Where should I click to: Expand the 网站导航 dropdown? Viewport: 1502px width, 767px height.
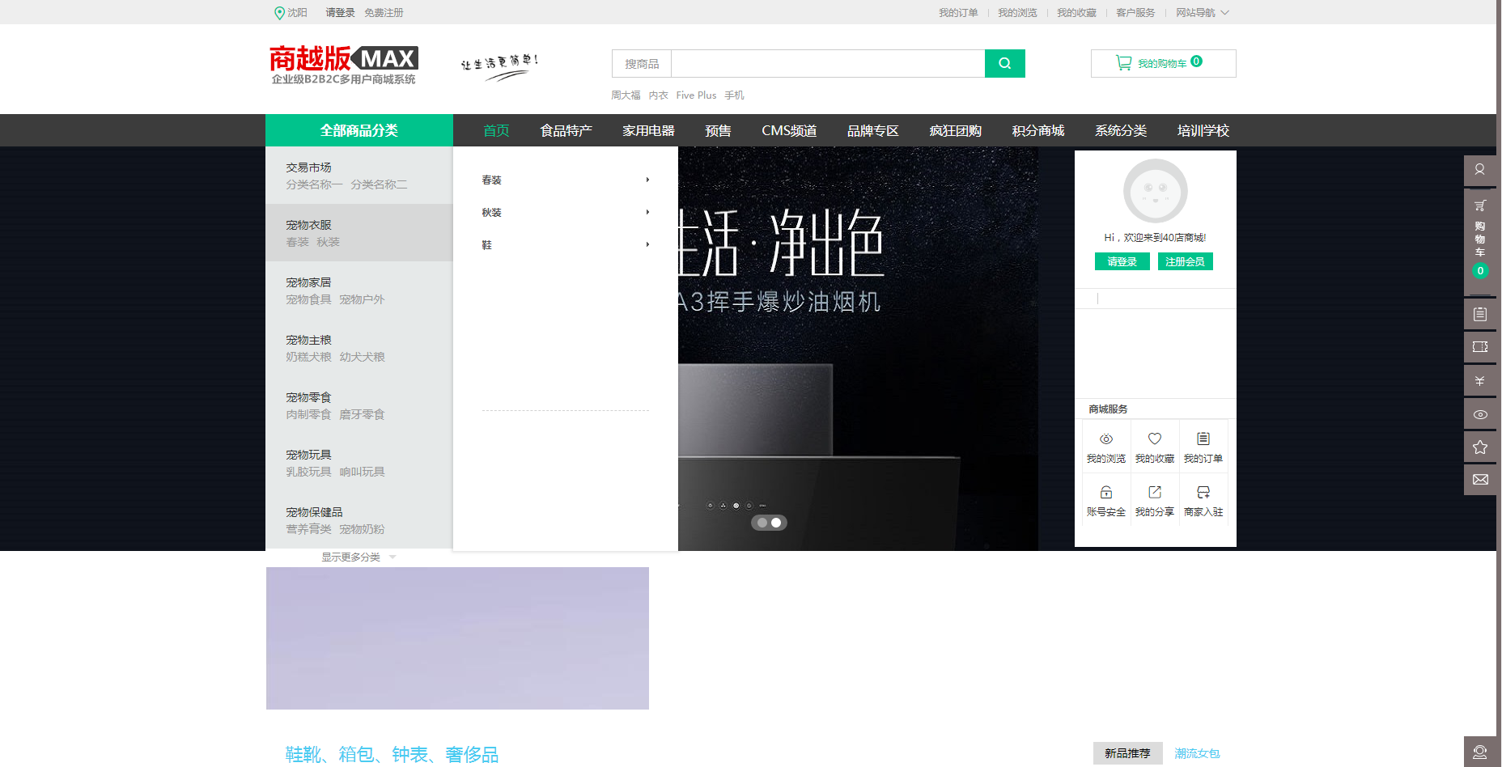pos(1202,13)
